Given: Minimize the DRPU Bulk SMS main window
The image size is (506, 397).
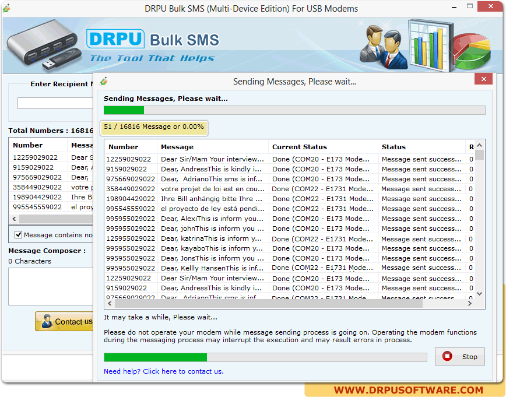Looking at the screenshot, I should [x=454, y=7].
